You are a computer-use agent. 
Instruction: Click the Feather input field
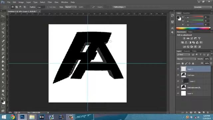[41, 7]
